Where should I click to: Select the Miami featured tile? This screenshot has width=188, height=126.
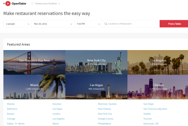34,87
